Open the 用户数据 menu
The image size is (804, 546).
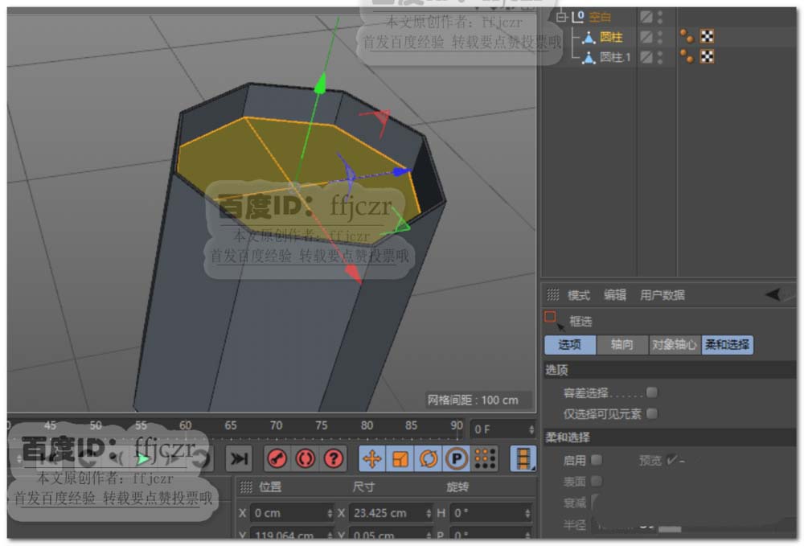click(662, 295)
